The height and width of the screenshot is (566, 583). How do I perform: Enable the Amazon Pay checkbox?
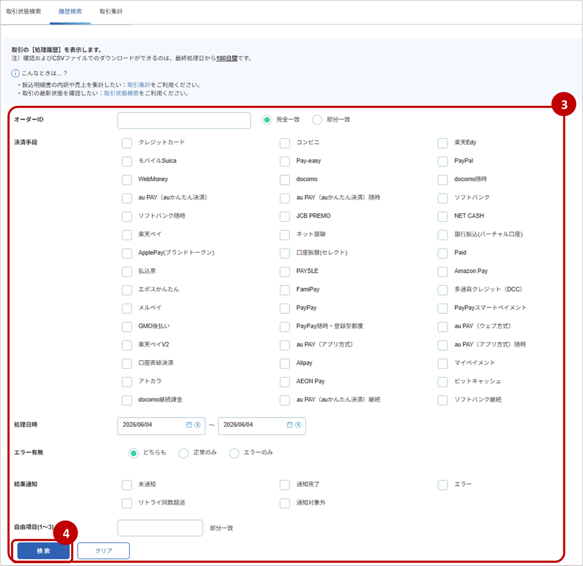[442, 272]
